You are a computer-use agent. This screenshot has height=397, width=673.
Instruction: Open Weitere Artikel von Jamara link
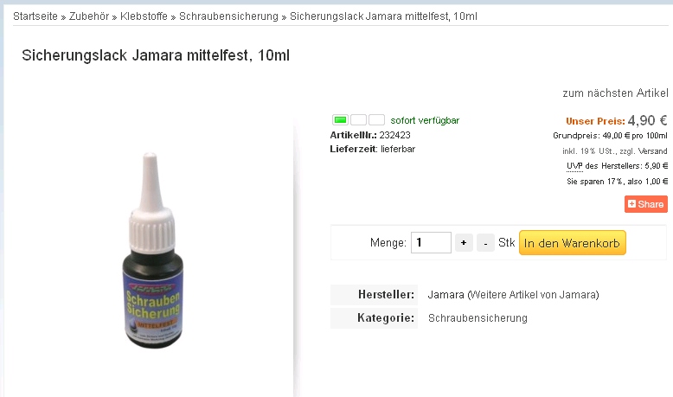tap(533, 295)
